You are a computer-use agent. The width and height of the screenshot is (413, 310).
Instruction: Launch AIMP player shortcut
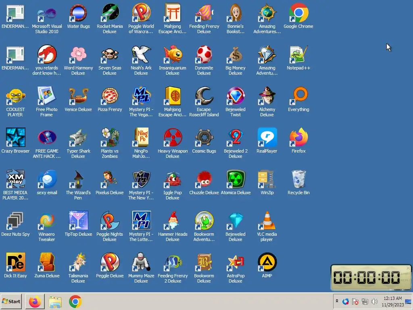tap(267, 262)
